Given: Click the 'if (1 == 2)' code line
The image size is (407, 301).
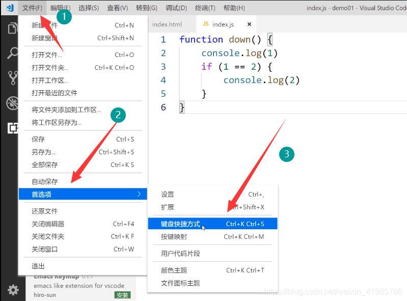Looking at the screenshot, I should pyautogui.click(x=237, y=67).
